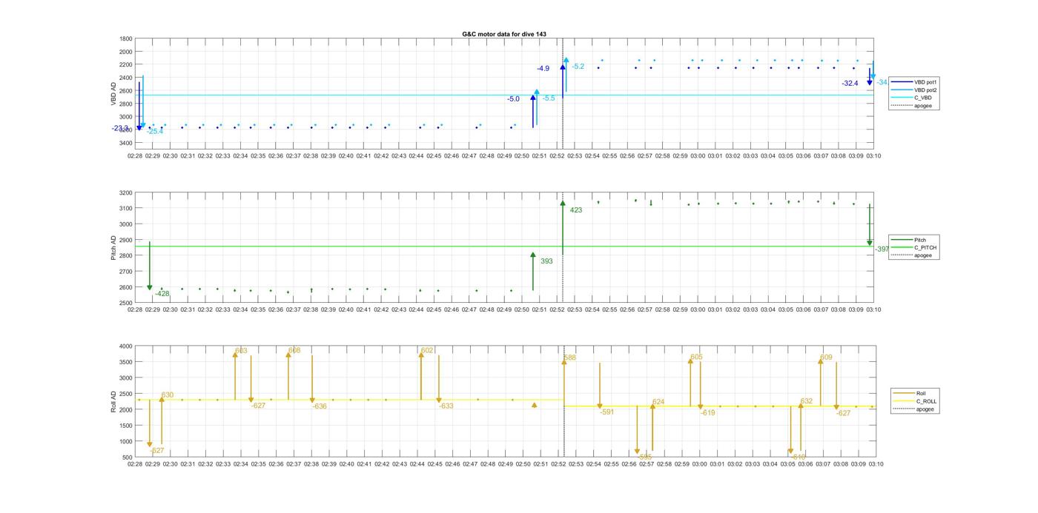Viewport: 1038px width, 513px height.
Task: Click the '-397' pitch data label
Action: click(882, 249)
